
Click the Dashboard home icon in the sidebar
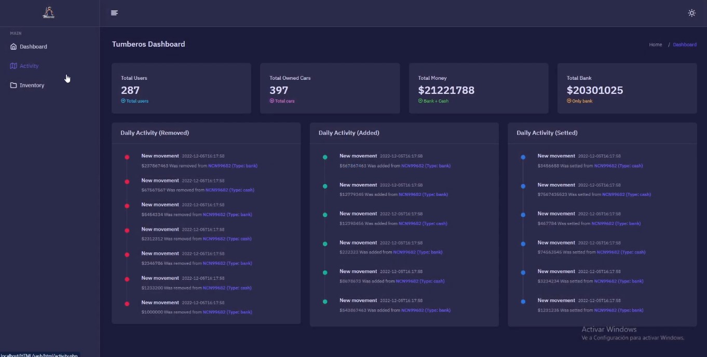(x=13, y=47)
